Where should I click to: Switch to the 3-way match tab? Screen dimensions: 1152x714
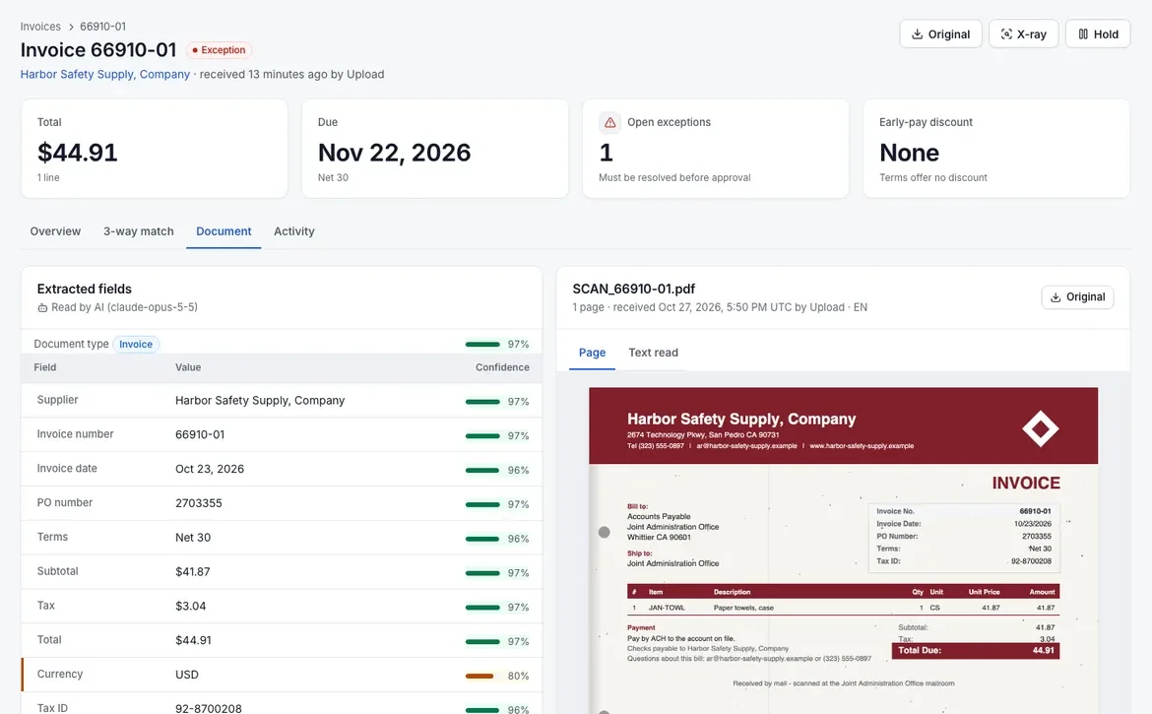[x=138, y=231]
